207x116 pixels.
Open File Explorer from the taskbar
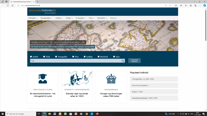tap(49, 114)
